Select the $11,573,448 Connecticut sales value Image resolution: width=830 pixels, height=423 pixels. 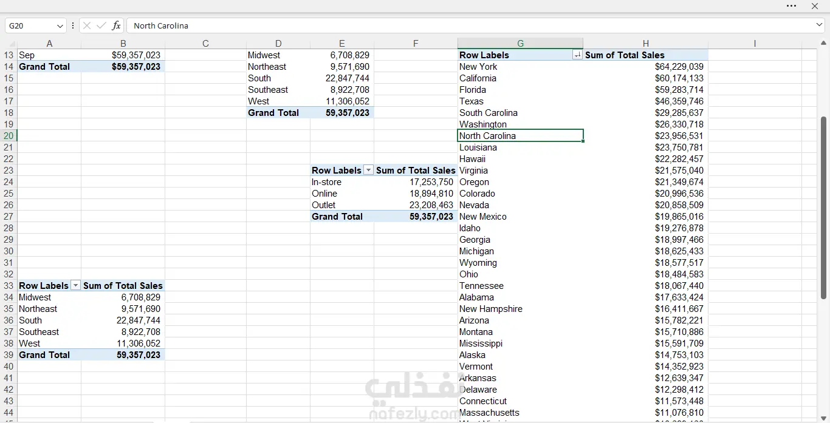point(646,401)
